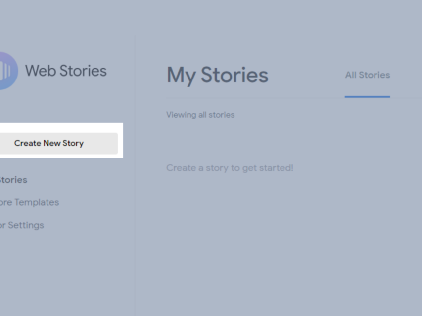
Task: Open the All Stories tab
Action: click(368, 75)
